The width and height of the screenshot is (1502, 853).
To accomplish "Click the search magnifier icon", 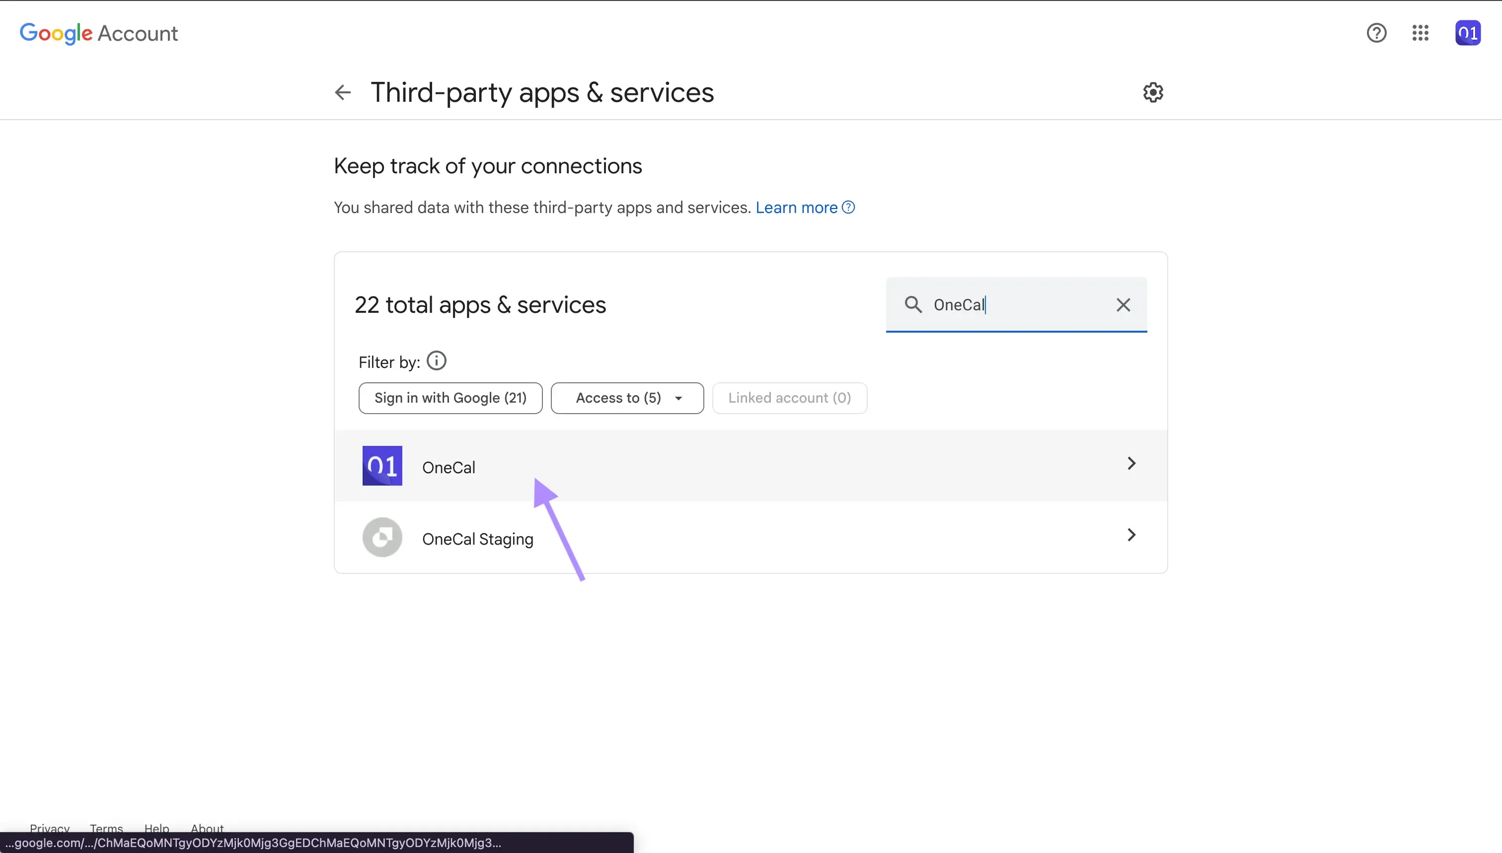I will pos(913,305).
